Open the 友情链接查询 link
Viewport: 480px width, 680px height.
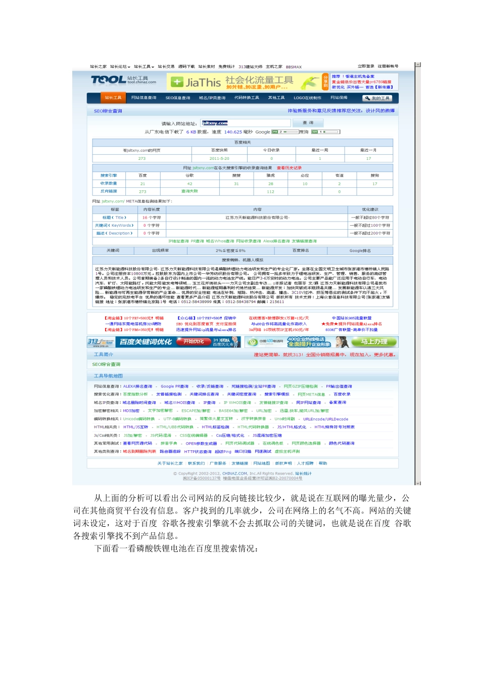pos(304,241)
